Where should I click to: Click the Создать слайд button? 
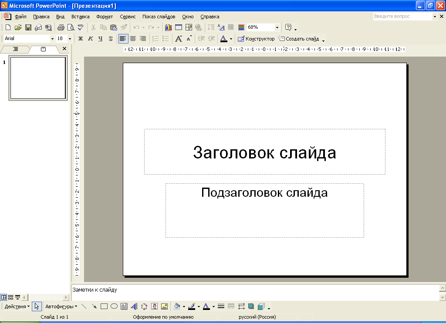299,39
